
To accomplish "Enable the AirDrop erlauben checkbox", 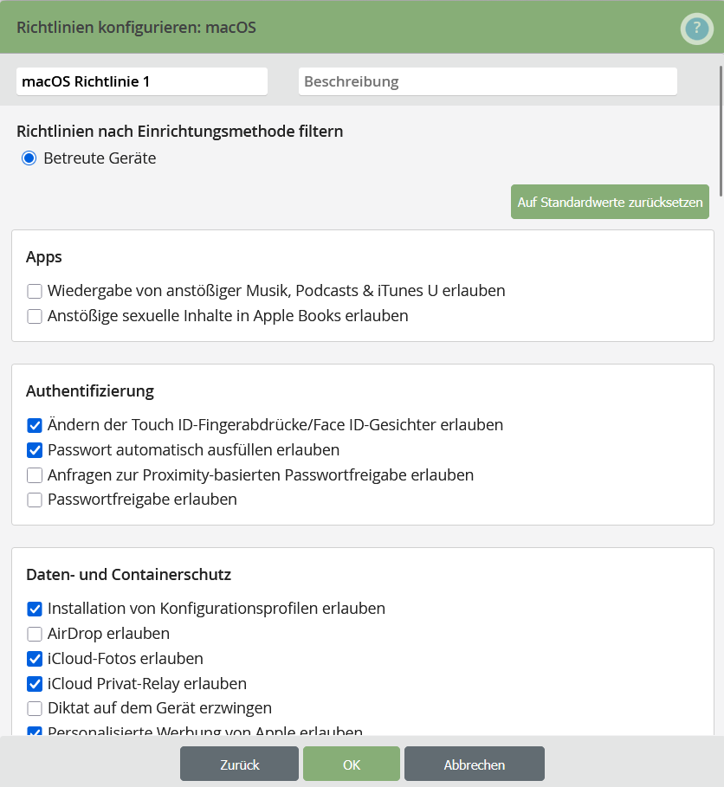I will 35,634.
